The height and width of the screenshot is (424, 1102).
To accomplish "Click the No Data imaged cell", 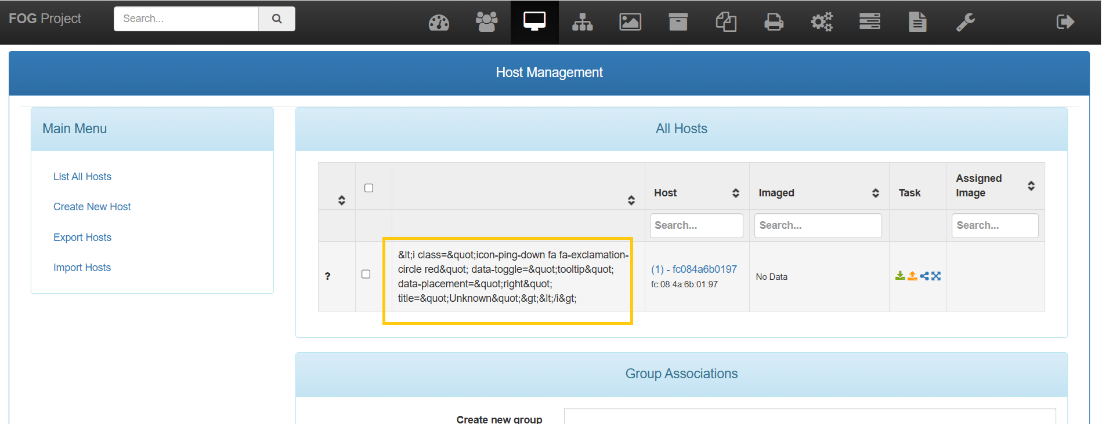I will tap(772, 277).
